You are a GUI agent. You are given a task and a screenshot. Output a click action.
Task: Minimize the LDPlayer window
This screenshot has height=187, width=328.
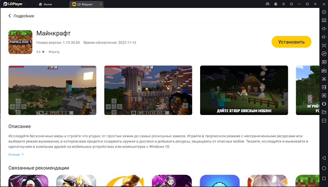pos(299,4)
